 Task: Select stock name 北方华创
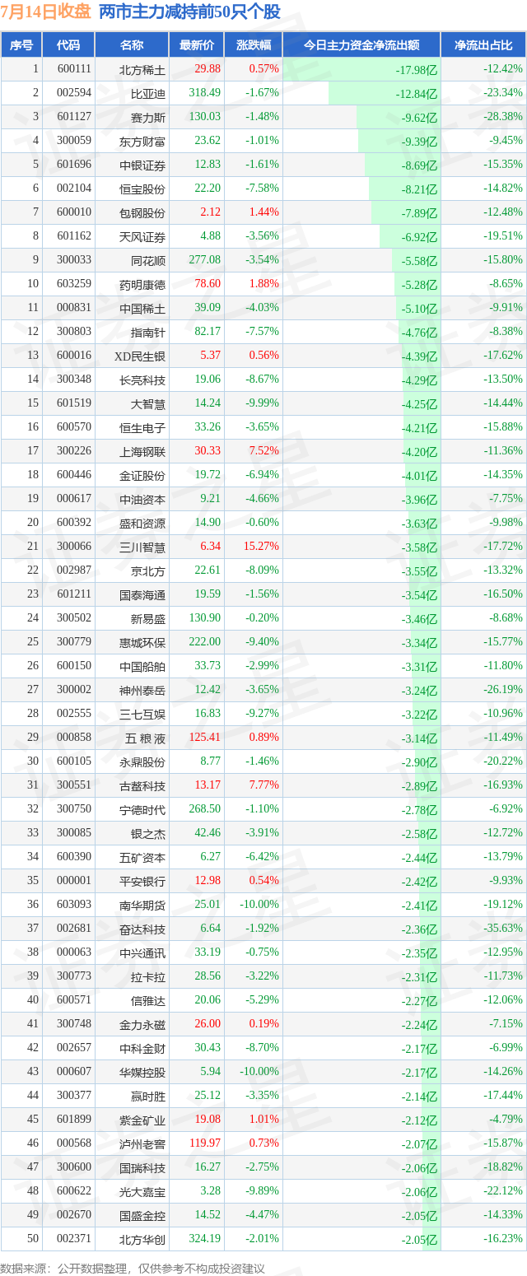[x=142, y=1239]
